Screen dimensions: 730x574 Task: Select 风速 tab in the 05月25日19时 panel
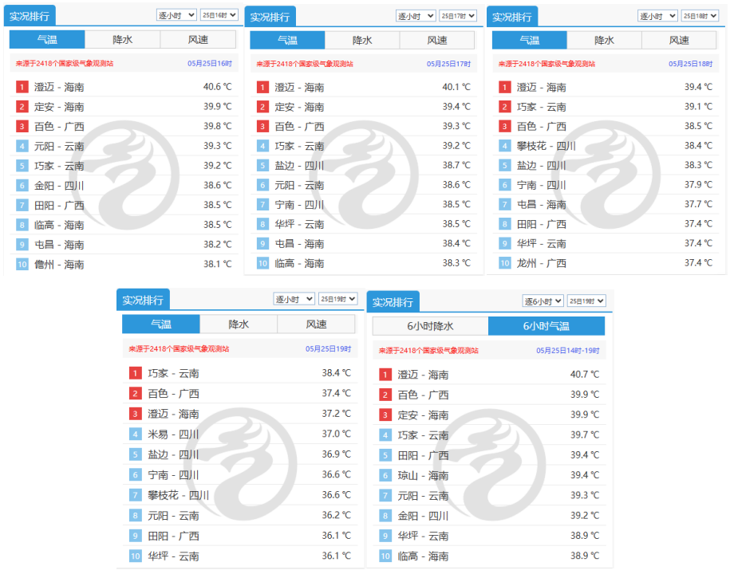[x=316, y=324]
